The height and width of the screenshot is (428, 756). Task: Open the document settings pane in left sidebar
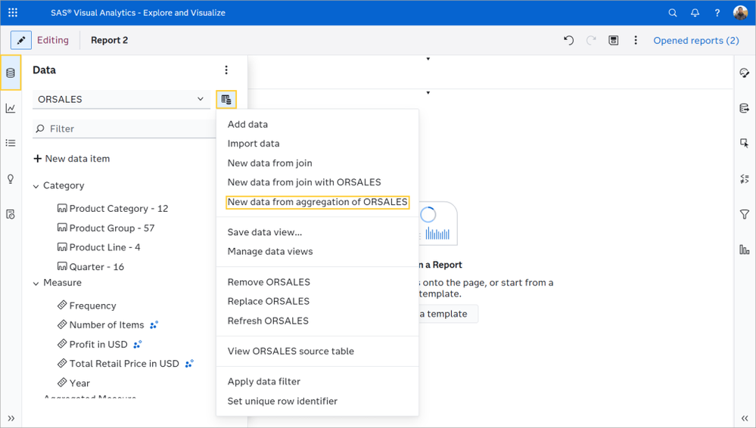coord(11,215)
